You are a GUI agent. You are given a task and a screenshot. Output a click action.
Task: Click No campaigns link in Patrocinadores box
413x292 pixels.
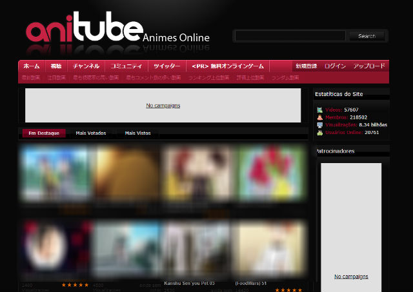click(351, 277)
